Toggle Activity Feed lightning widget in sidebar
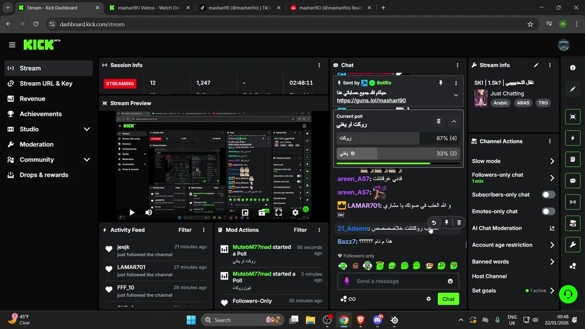 [x=573, y=138]
